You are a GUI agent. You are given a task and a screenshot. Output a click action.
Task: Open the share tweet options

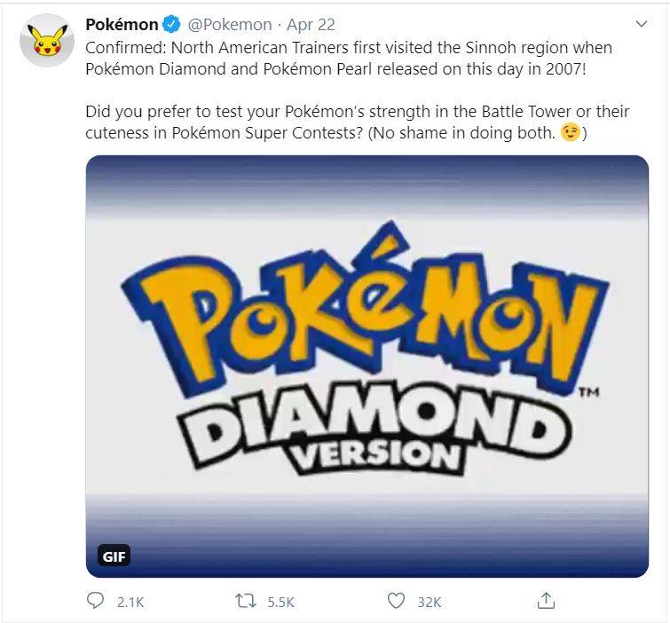point(546,601)
